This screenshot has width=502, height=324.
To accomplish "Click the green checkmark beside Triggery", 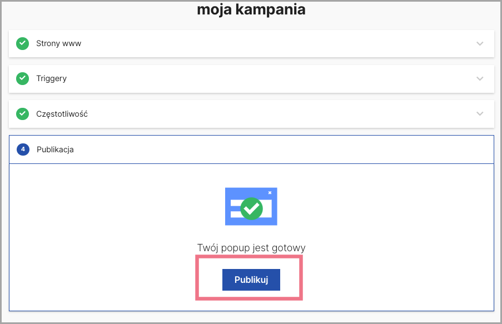I will [x=22, y=78].
